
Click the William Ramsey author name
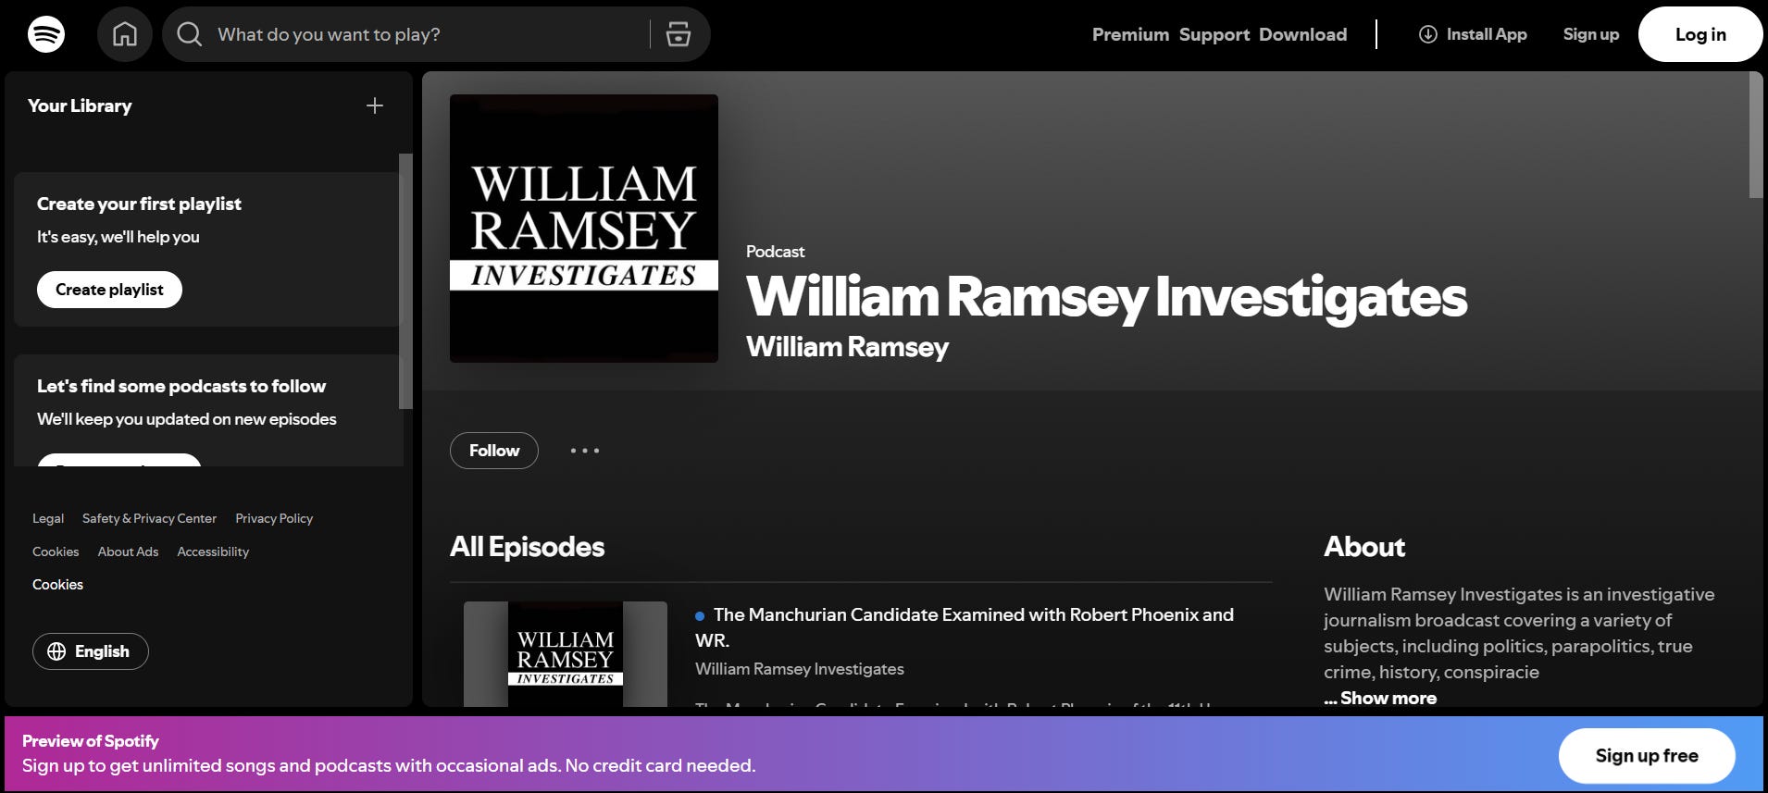click(847, 347)
